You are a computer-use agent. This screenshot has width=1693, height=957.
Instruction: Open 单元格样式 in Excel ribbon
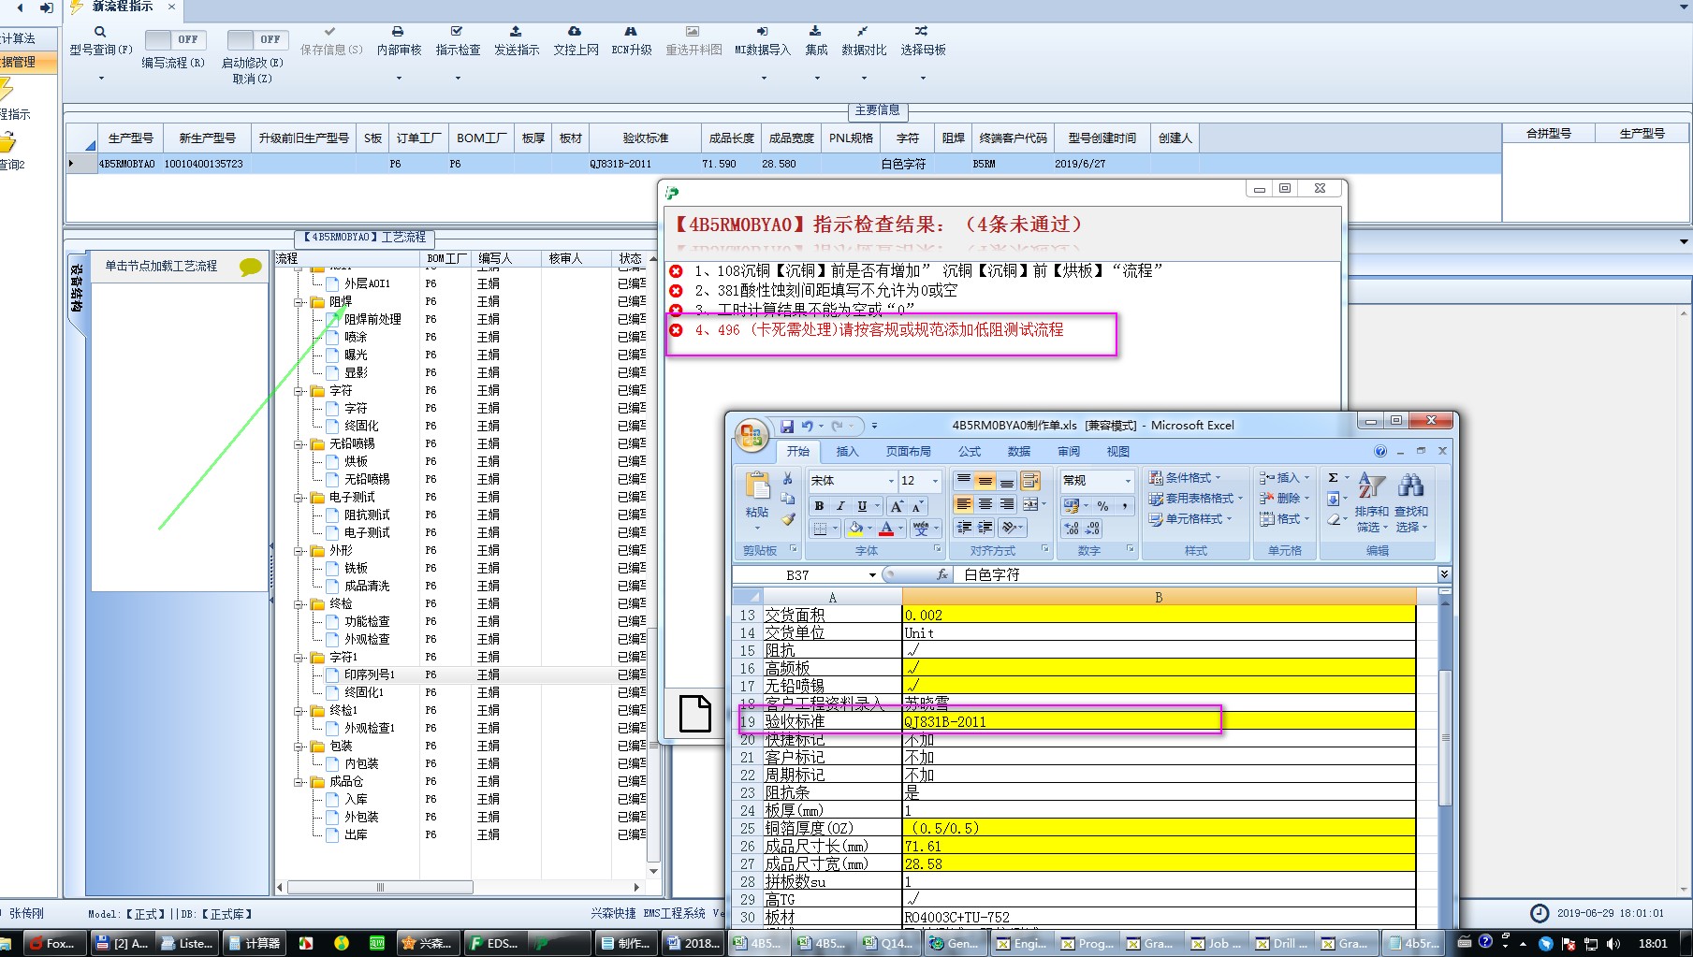tap(1189, 519)
